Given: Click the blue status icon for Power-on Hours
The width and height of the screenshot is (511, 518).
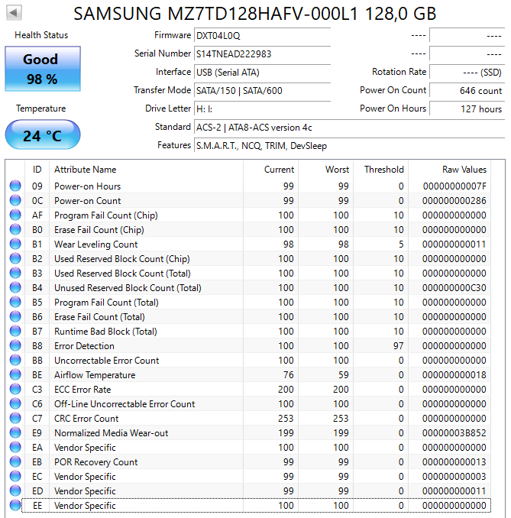Looking at the screenshot, I should (x=15, y=186).
